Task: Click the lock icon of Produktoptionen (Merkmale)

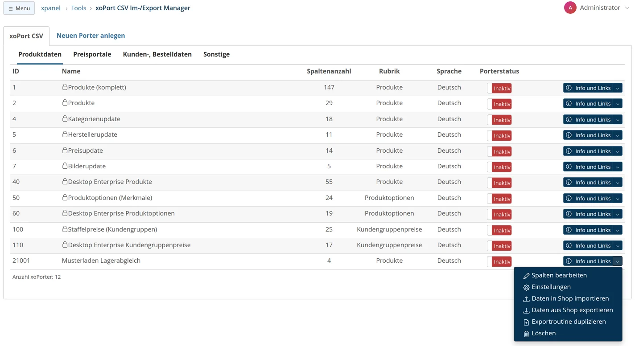Action: [65, 197]
